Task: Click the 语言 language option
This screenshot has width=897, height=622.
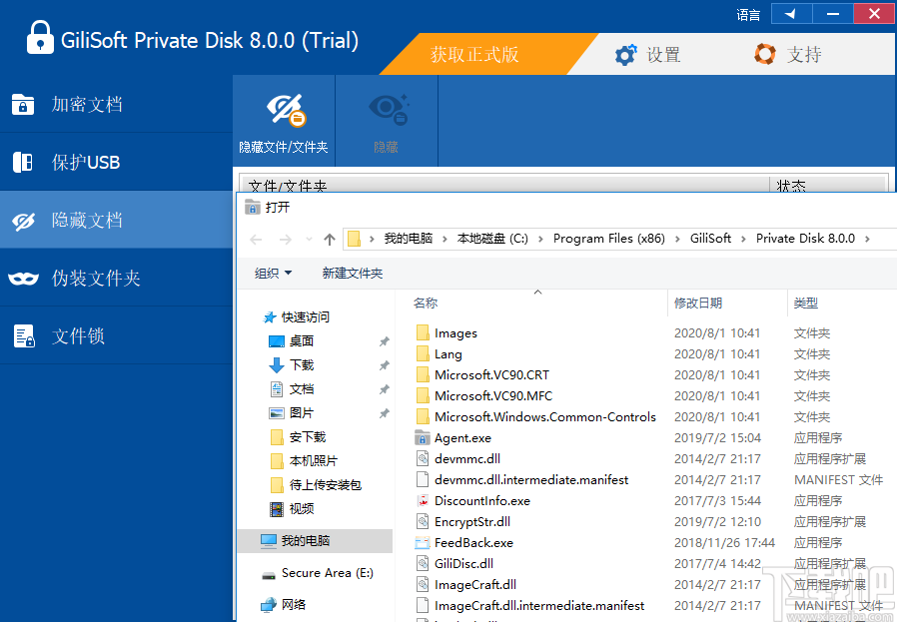Action: coord(748,14)
